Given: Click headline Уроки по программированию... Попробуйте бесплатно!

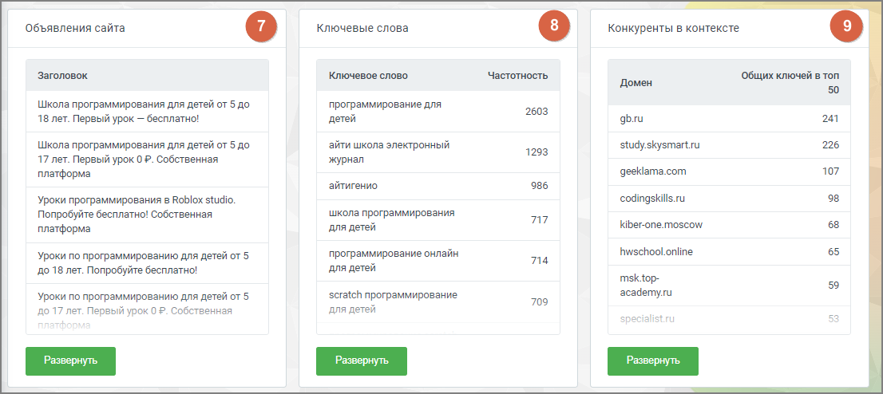Looking at the screenshot, I should 144,263.
